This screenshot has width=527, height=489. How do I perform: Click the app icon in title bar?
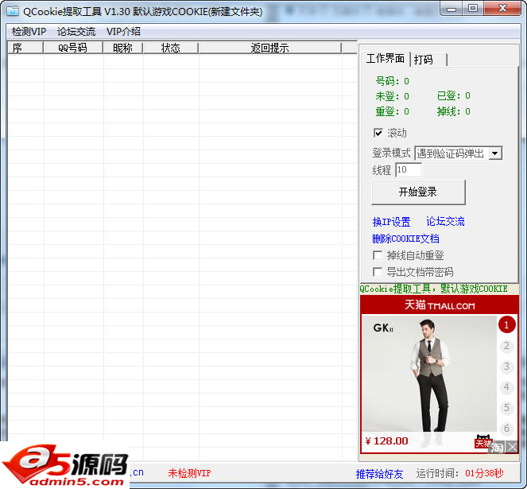click(x=13, y=11)
